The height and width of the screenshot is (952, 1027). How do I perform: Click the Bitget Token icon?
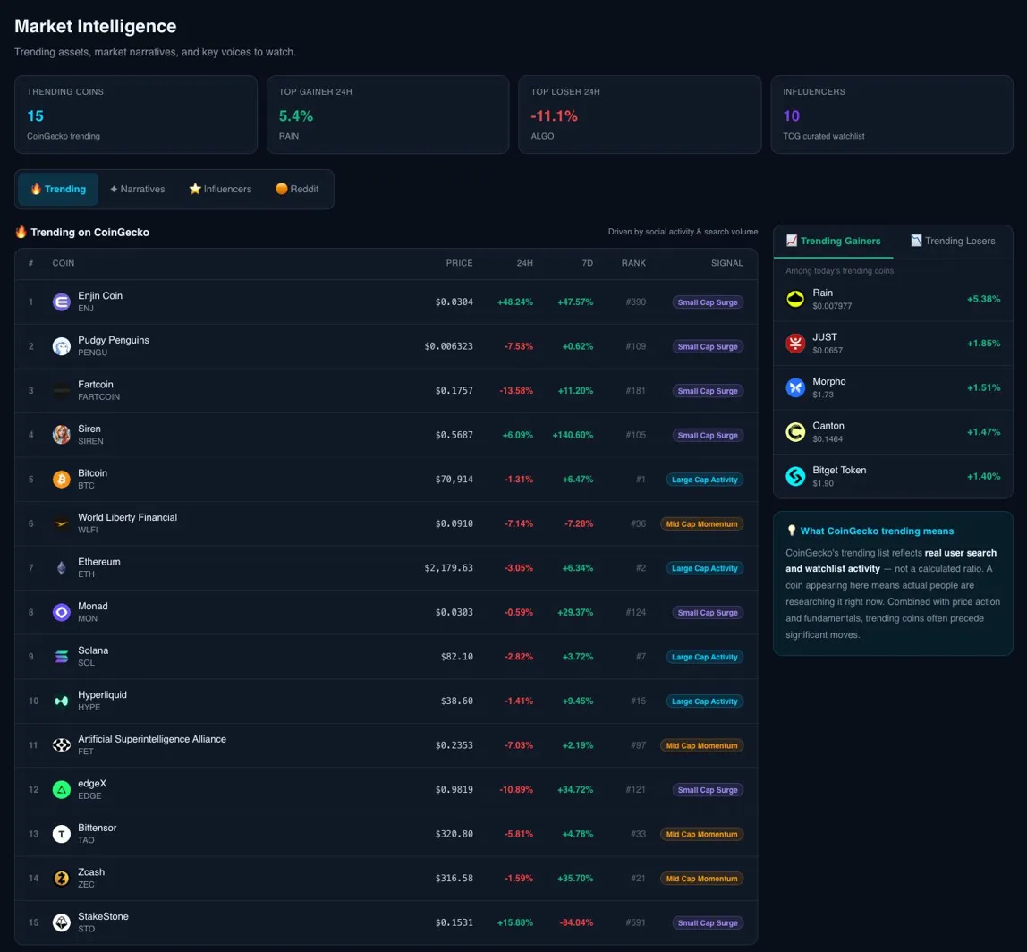pyautogui.click(x=795, y=476)
